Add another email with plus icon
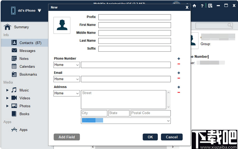 [x=179, y=73]
